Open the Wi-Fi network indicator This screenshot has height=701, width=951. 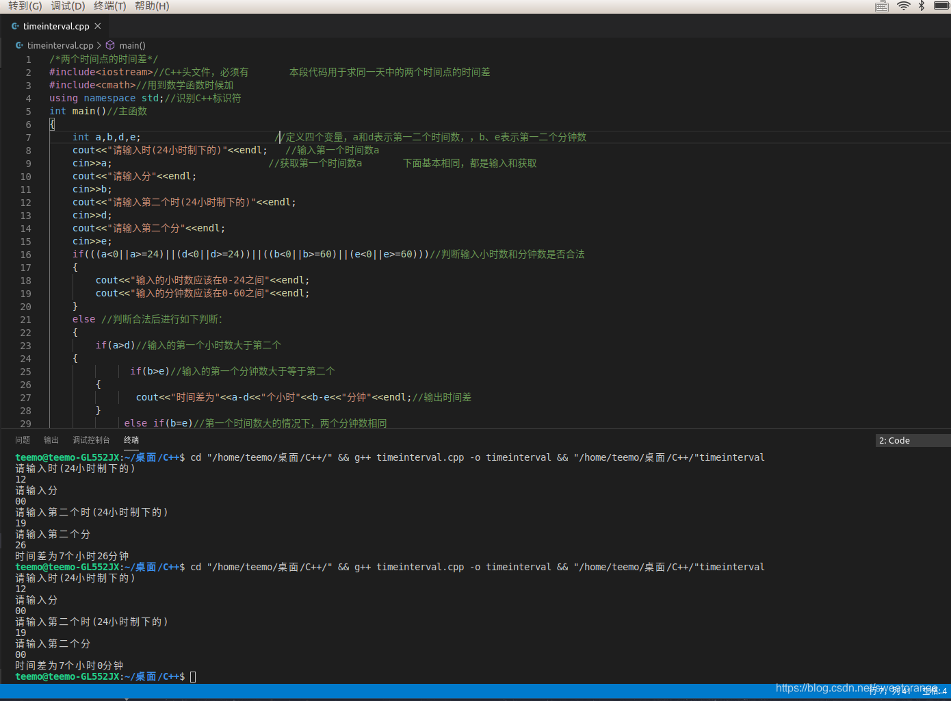click(904, 6)
